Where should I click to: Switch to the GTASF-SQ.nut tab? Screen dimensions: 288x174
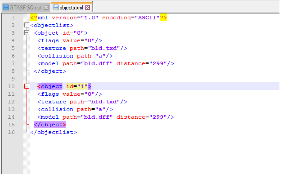click(x=26, y=8)
